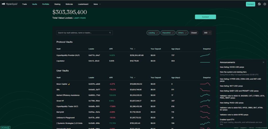Open the Trade tab
This screenshot has height=129, width=268.
pos(24,4)
